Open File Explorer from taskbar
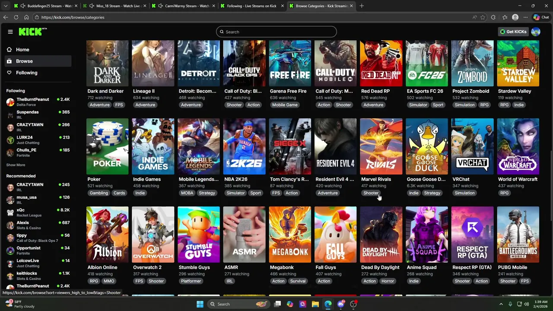The width and height of the screenshot is (553, 311). pyautogui.click(x=315, y=304)
